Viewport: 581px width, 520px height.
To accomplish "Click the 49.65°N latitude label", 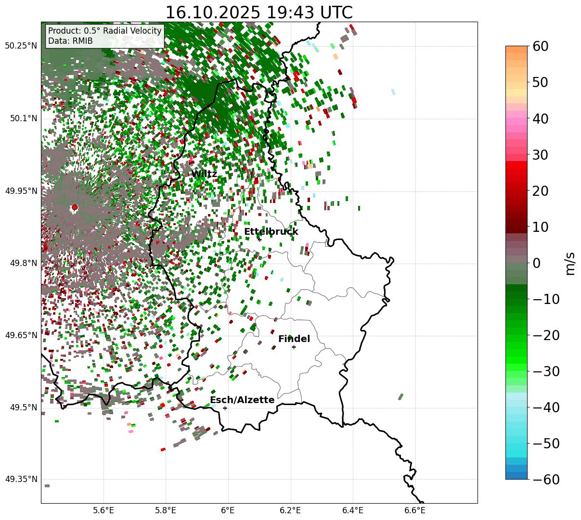I will [x=21, y=335].
